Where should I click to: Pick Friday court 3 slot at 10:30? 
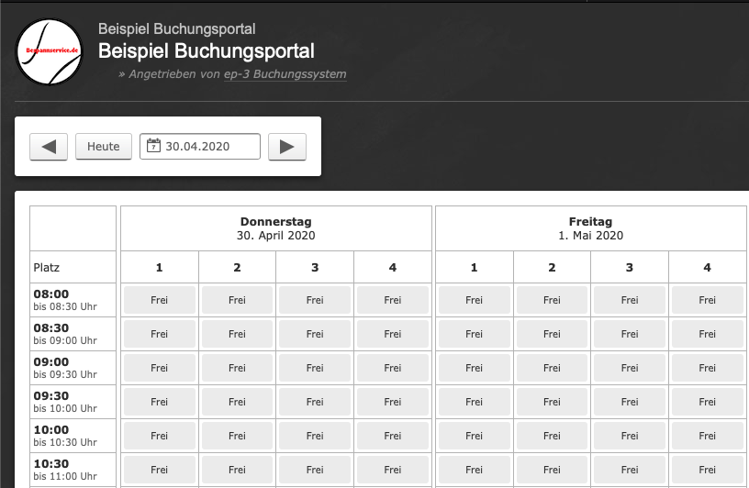(x=630, y=470)
